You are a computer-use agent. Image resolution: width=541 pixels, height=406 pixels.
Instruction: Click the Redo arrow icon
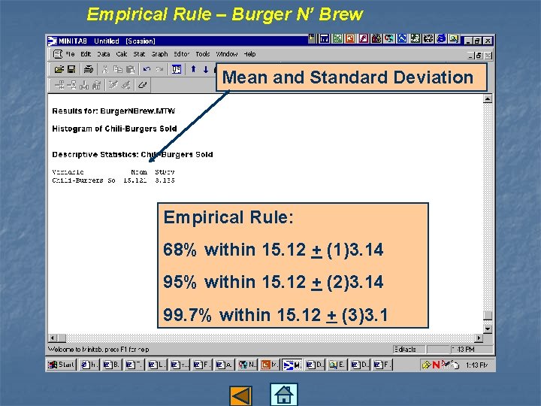pos(159,69)
